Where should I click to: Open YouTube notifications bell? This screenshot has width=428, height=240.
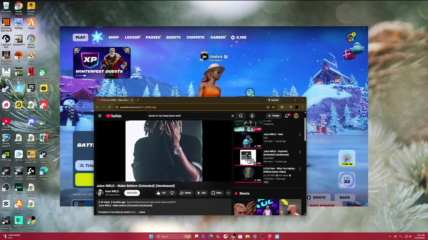pyautogui.click(x=287, y=116)
